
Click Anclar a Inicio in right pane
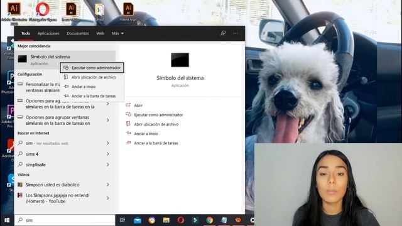point(146,134)
